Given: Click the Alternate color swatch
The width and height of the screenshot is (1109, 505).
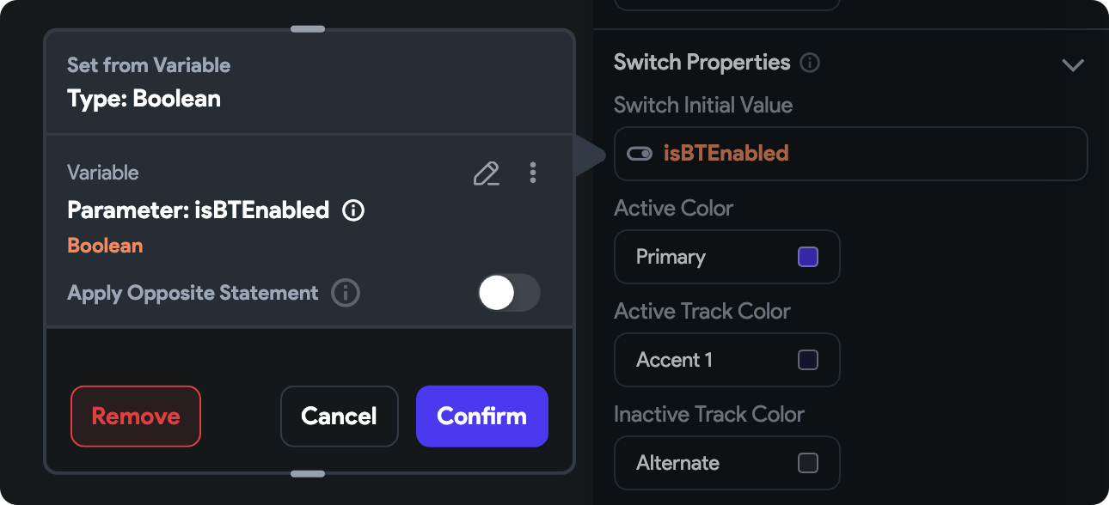Looking at the screenshot, I should [808, 463].
